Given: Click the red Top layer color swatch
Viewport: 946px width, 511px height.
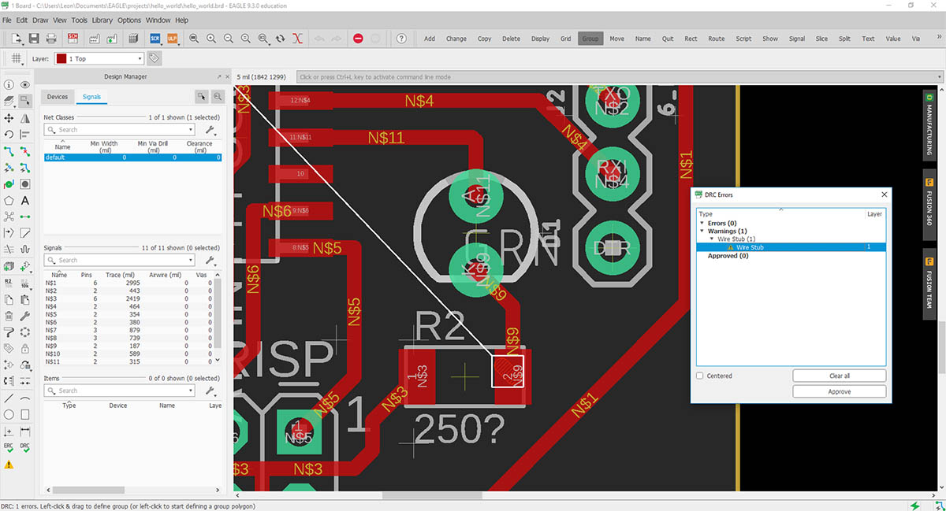Looking at the screenshot, I should (x=61, y=58).
